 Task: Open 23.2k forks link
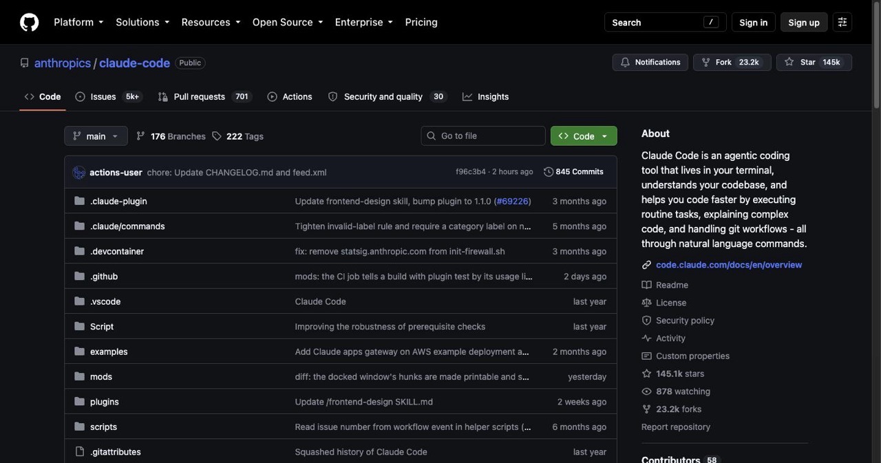pyautogui.click(x=679, y=409)
